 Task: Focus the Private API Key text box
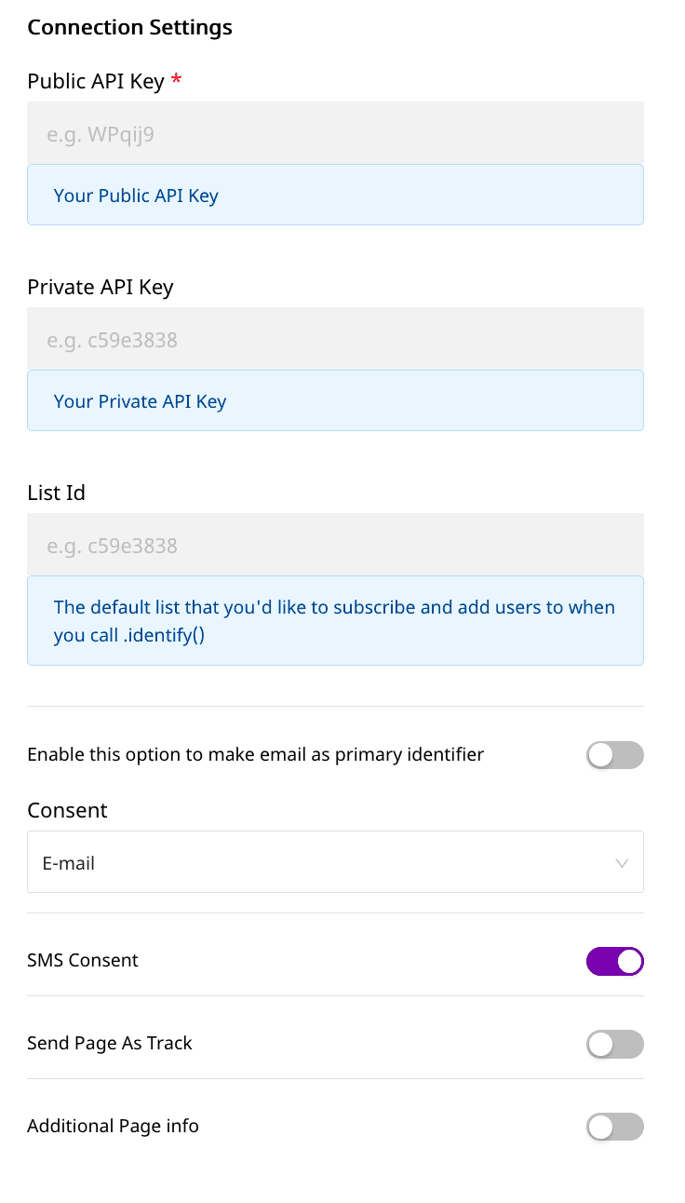[335, 340]
